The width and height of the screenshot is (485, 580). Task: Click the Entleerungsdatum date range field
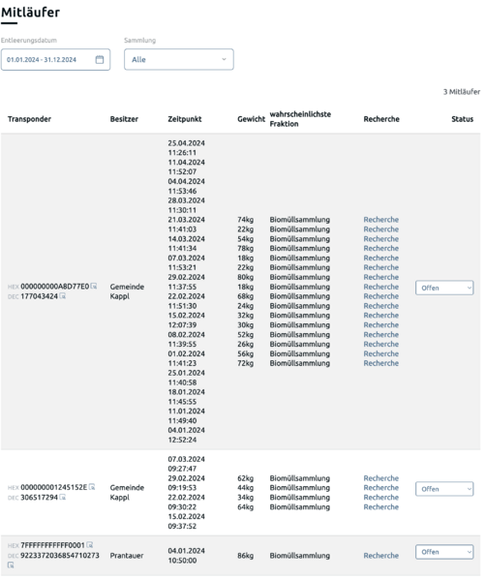tap(55, 60)
